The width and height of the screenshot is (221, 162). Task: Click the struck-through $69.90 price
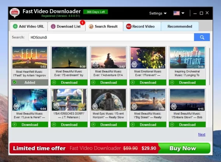click(x=130, y=148)
